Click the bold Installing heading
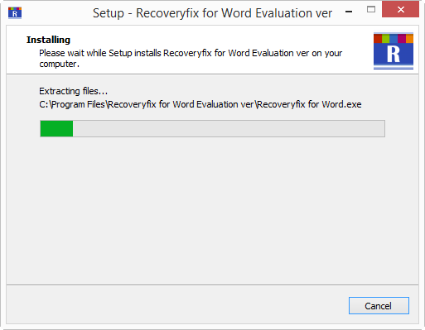425x330 pixels. pos(48,40)
